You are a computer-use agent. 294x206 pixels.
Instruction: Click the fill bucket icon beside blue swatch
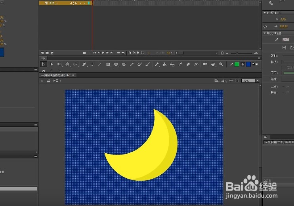(x=242, y=64)
